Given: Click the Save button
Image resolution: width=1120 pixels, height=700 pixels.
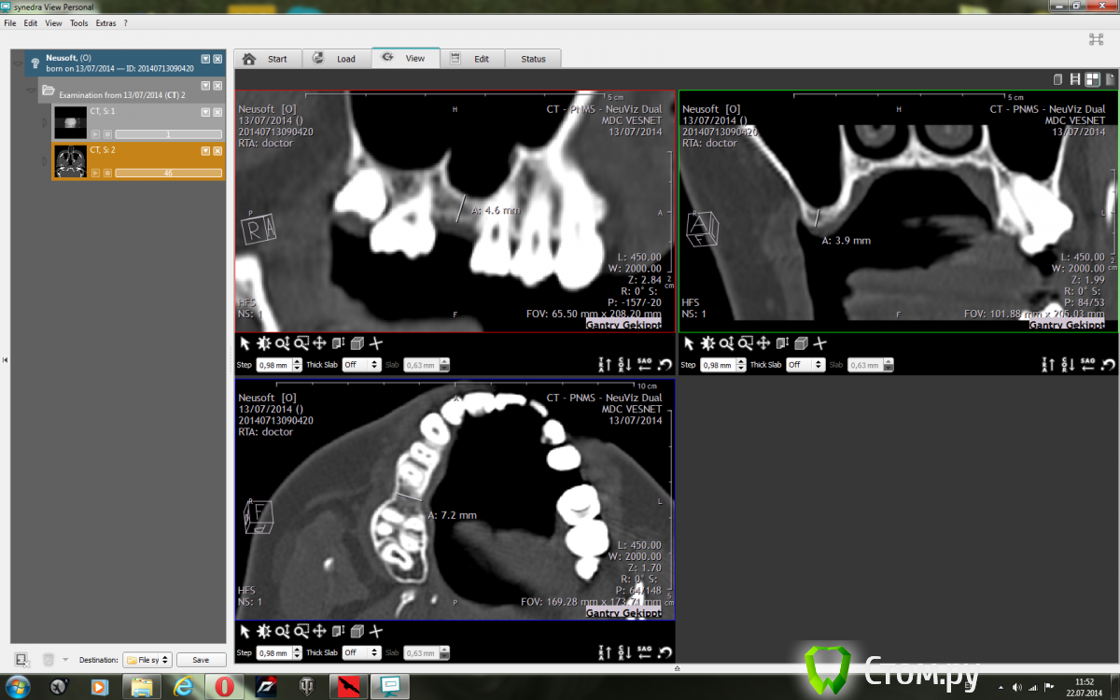Looking at the screenshot, I should point(201,660).
